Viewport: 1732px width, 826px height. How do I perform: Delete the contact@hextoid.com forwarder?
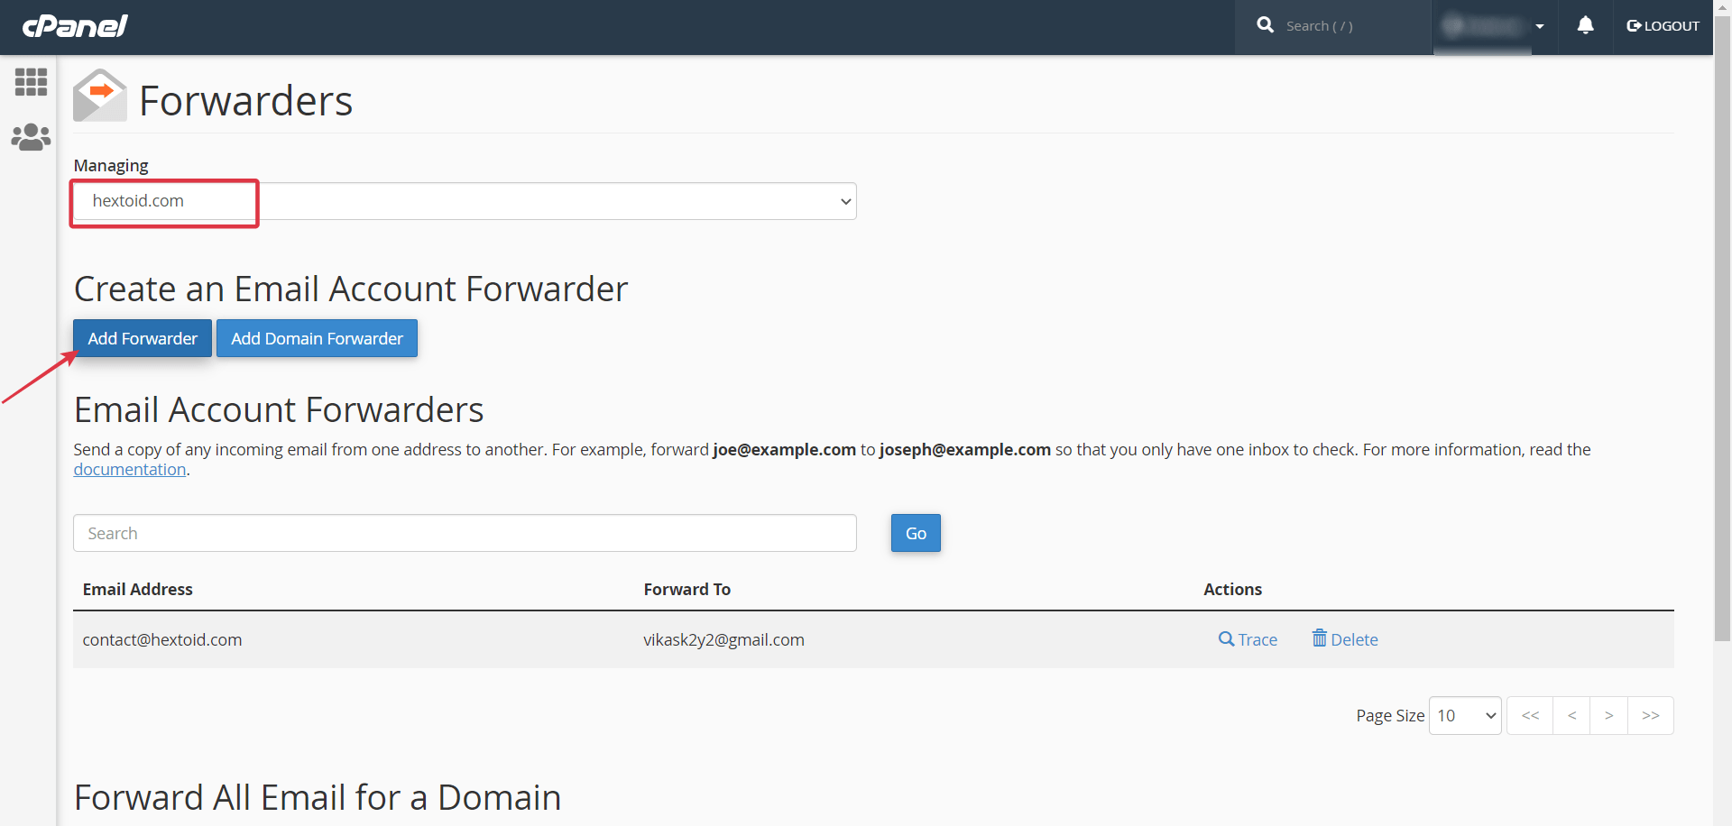1345,639
